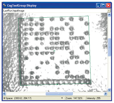This screenshot has width=114, height=103.
Task: Click the Intensity 255 status field
Action: [x=98, y=98]
